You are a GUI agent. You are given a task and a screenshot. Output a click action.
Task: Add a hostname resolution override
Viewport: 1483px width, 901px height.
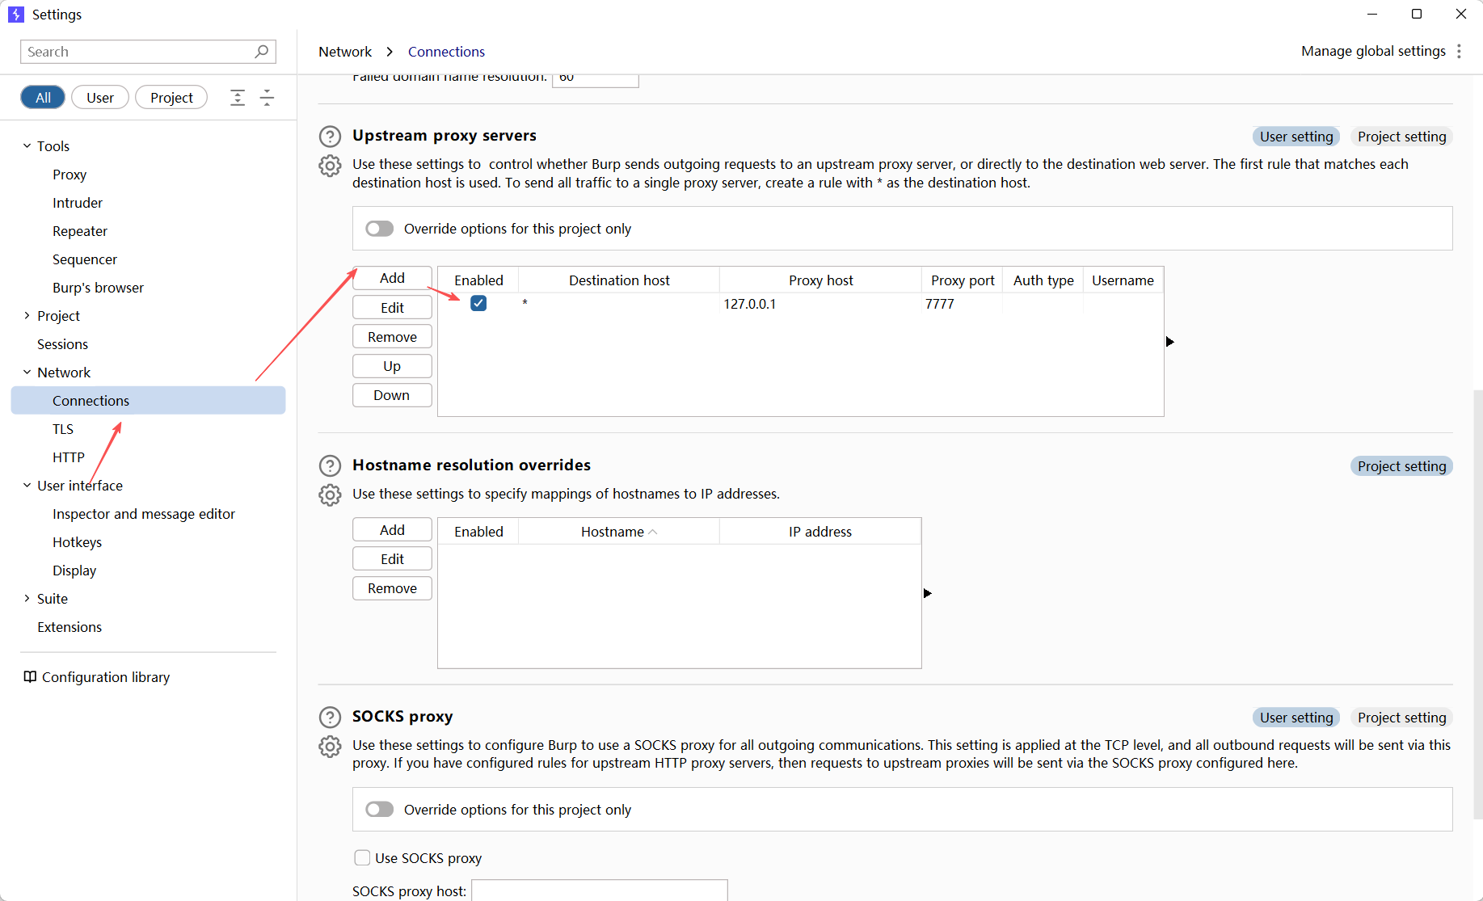click(x=392, y=530)
